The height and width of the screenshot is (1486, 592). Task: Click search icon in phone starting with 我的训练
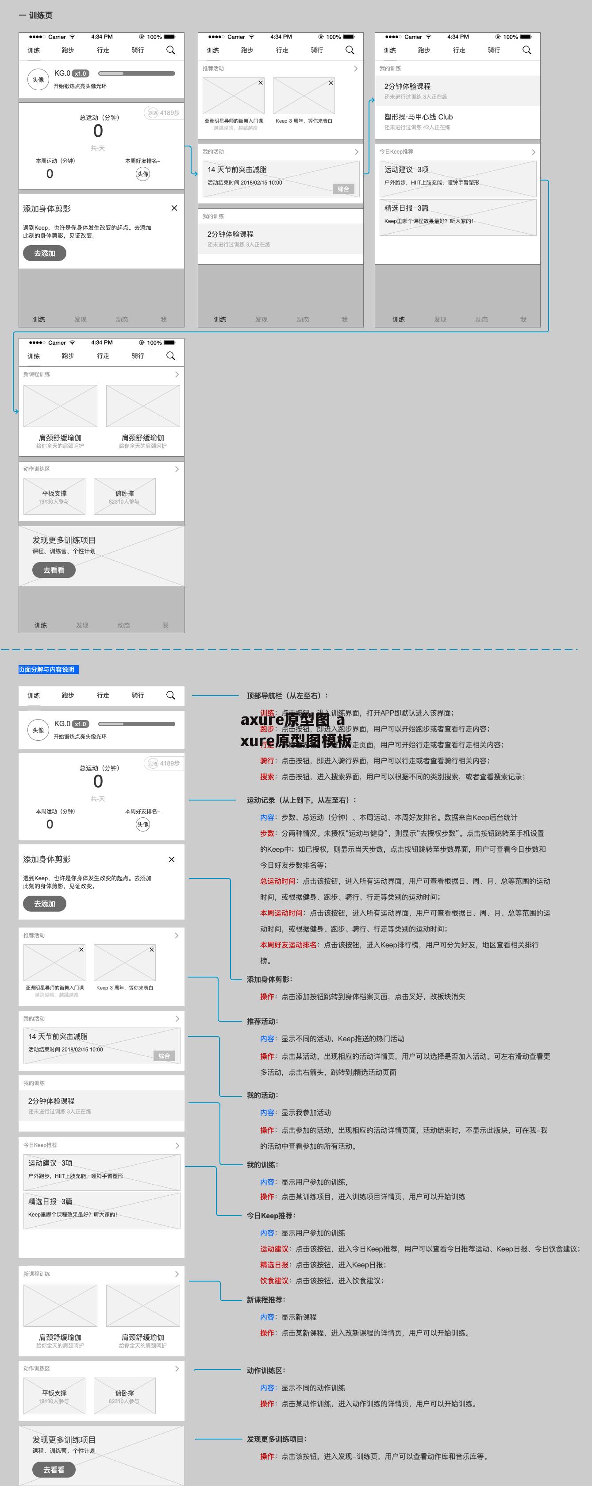point(527,50)
